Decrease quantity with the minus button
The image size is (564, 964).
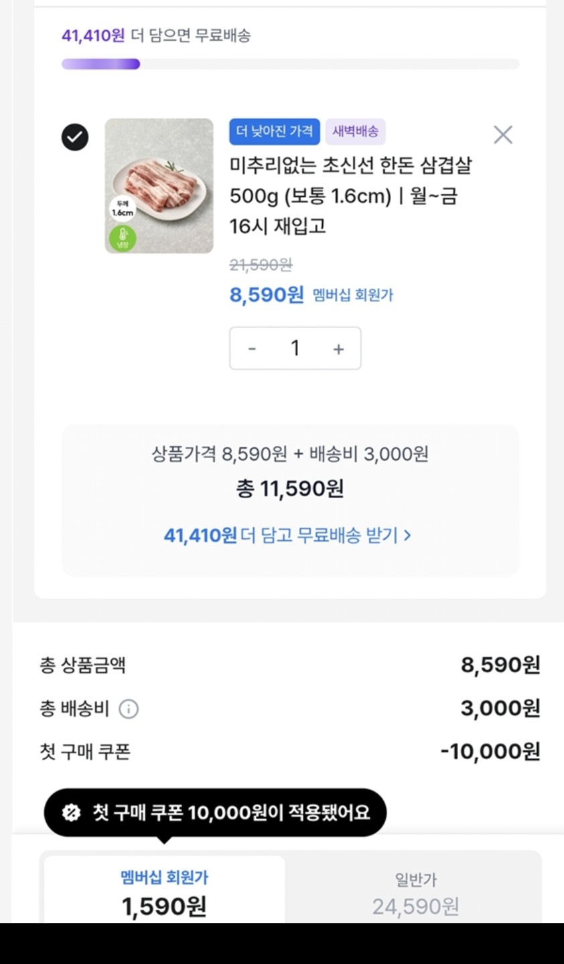252,349
